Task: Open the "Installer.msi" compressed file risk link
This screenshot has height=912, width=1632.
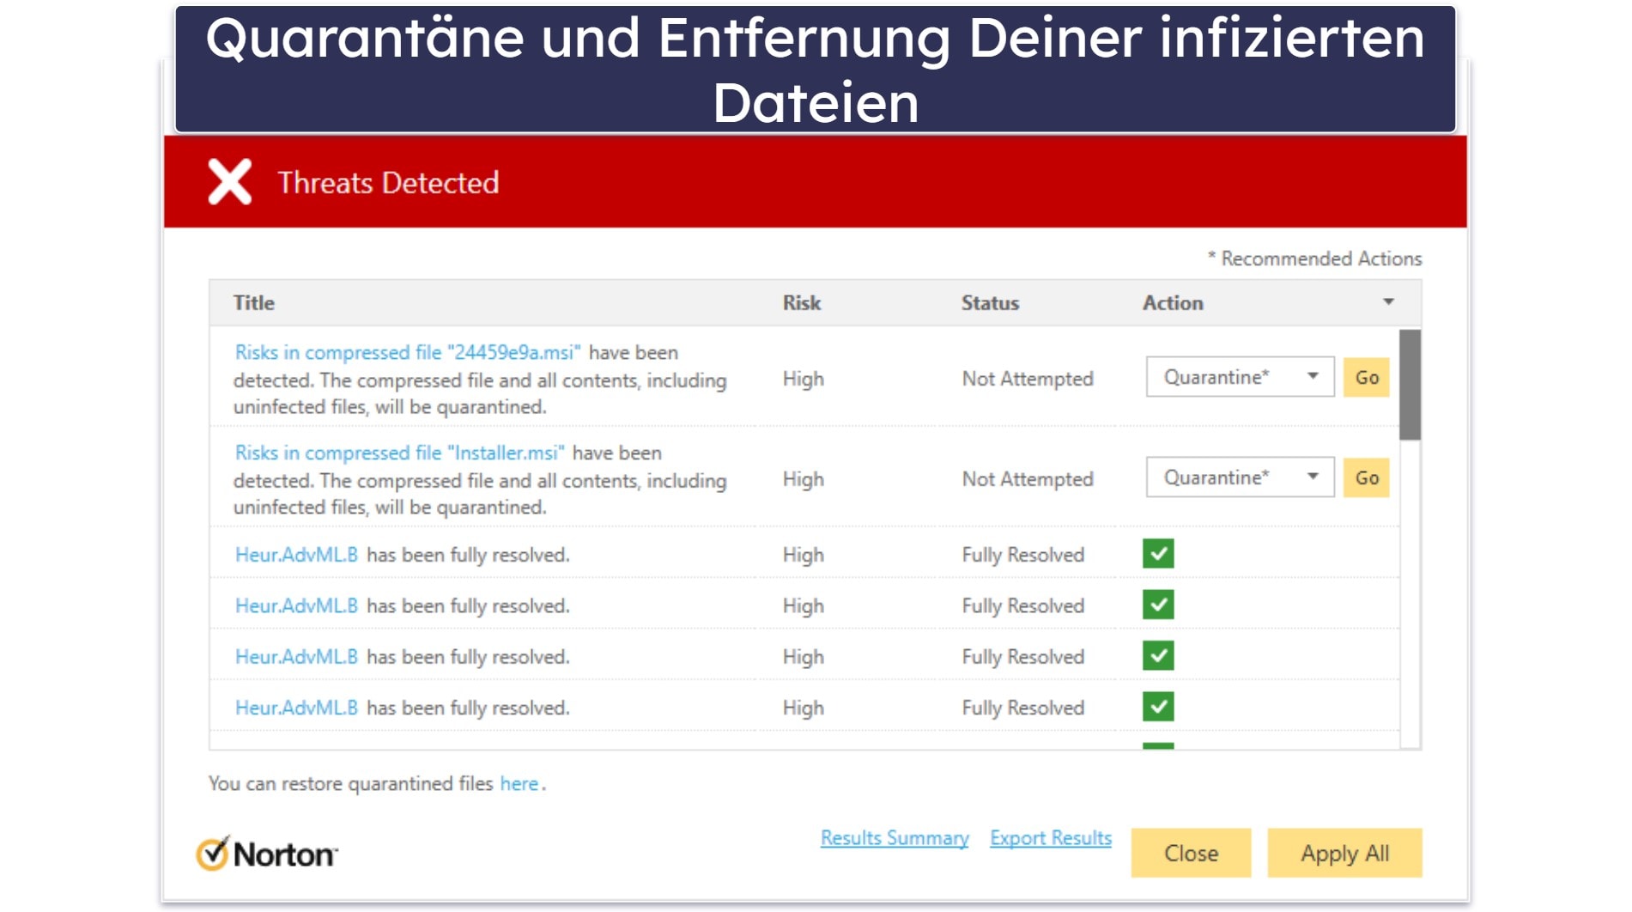Action: 400,453
